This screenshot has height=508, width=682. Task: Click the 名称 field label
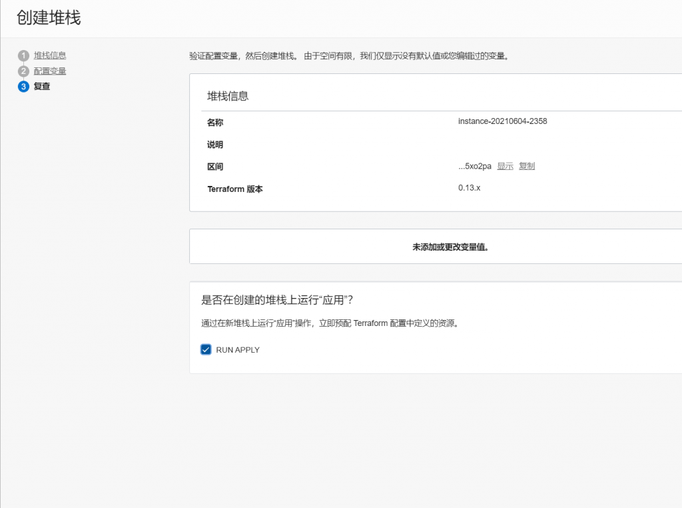[215, 122]
